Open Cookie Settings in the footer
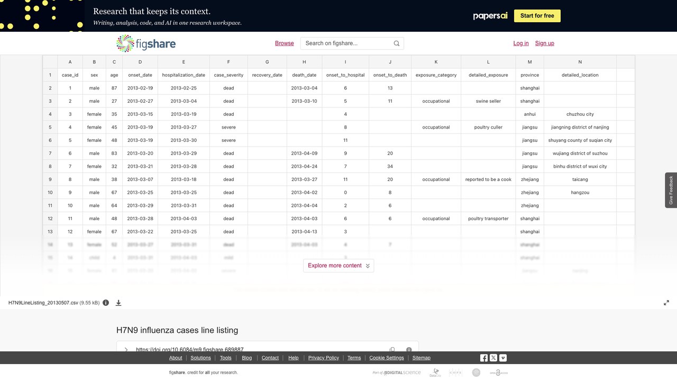This screenshot has width=677, height=381. pos(387,358)
